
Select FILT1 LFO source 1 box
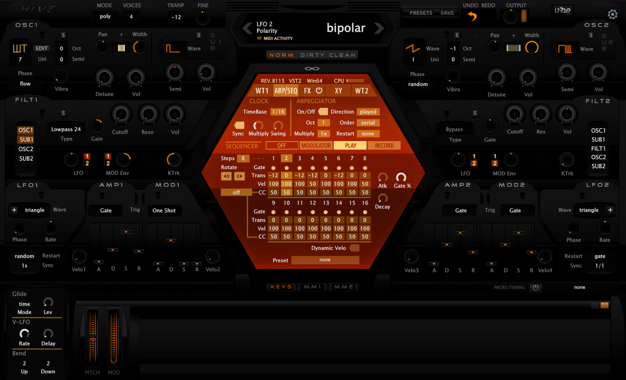point(87,157)
